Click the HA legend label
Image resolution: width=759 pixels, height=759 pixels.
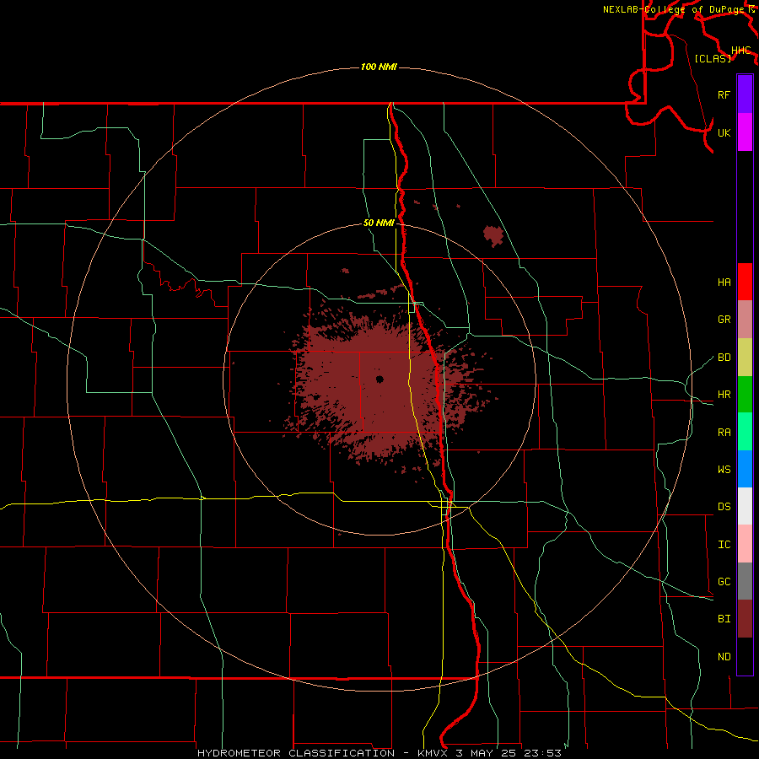pos(724,282)
